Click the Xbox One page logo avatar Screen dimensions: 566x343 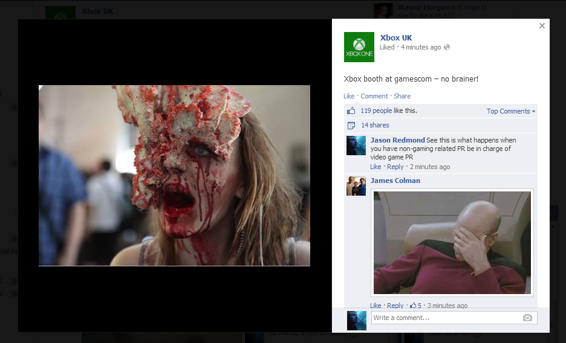point(359,47)
